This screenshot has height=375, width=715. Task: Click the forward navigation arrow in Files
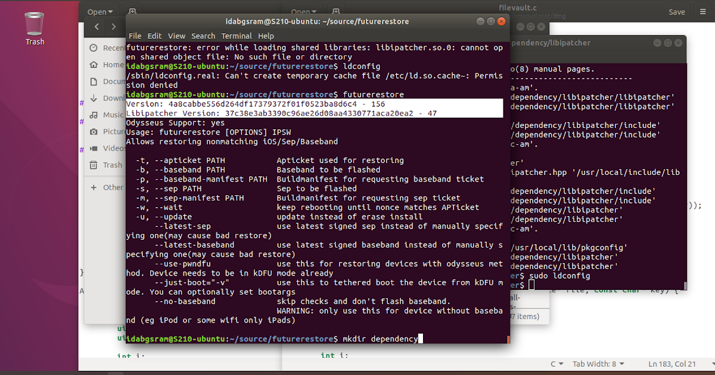pos(113,26)
